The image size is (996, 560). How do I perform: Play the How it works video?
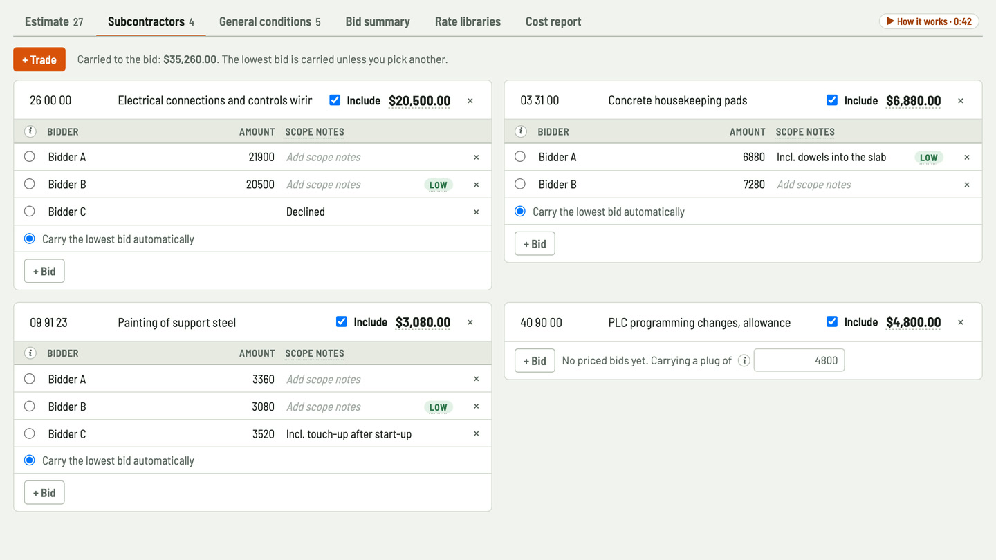pyautogui.click(x=929, y=21)
